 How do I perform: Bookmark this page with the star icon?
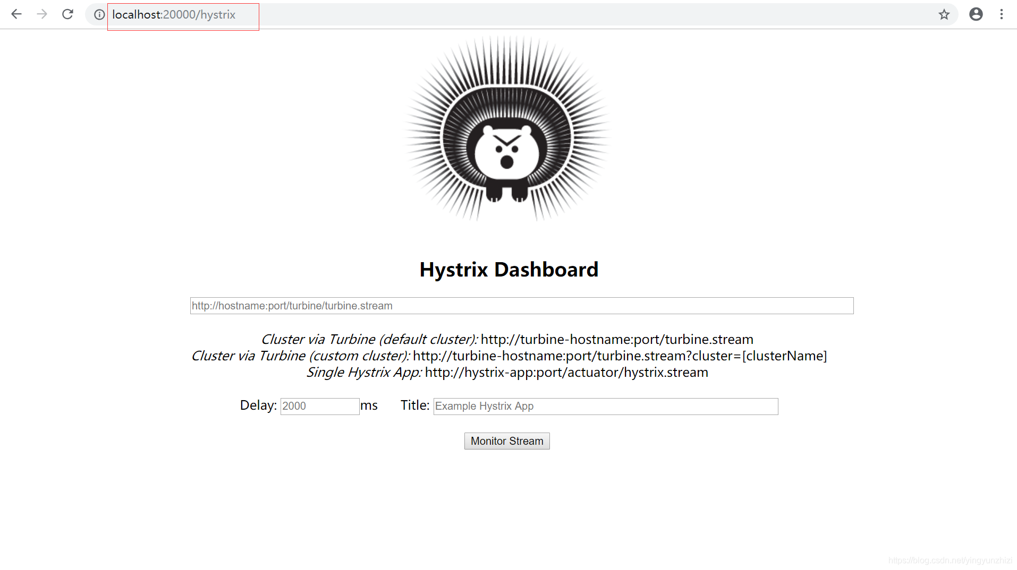(x=944, y=14)
